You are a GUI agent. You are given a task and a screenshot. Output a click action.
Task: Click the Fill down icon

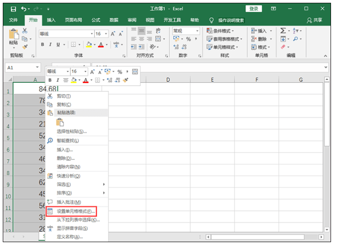[283, 39]
